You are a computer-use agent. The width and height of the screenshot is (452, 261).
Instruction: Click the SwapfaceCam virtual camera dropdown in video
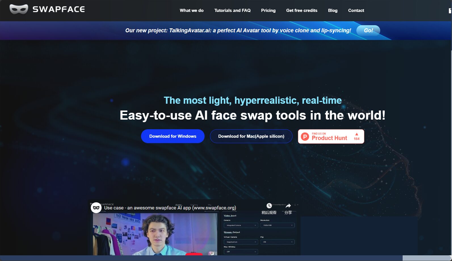pos(241,242)
